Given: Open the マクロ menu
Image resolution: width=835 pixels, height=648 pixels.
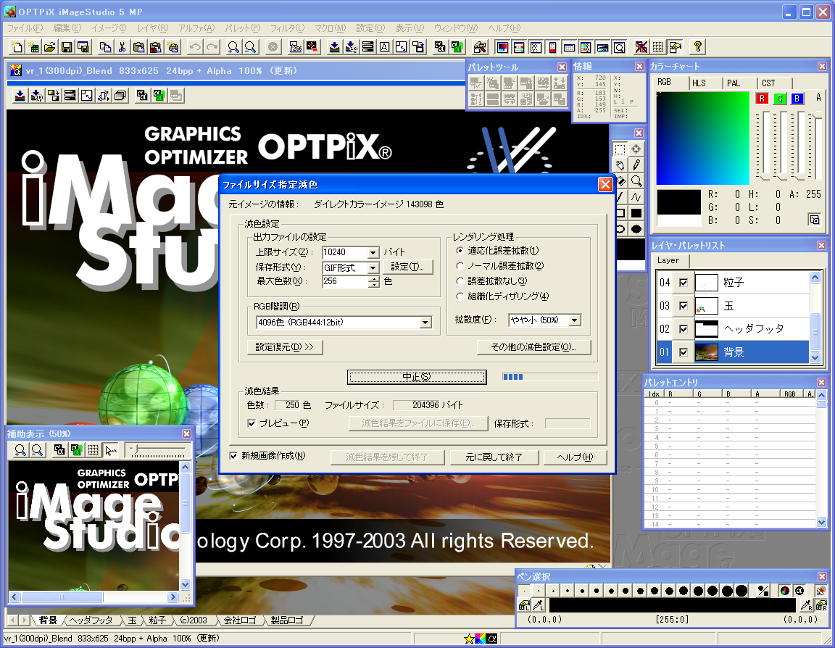Looking at the screenshot, I should (331, 28).
